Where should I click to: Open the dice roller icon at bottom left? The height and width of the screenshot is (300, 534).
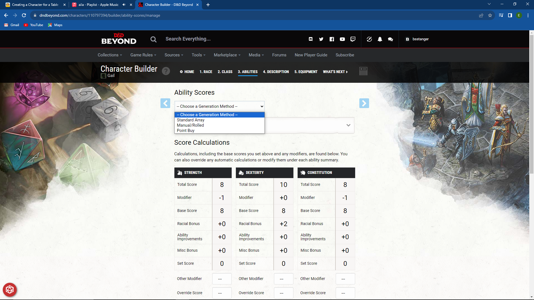[10, 289]
